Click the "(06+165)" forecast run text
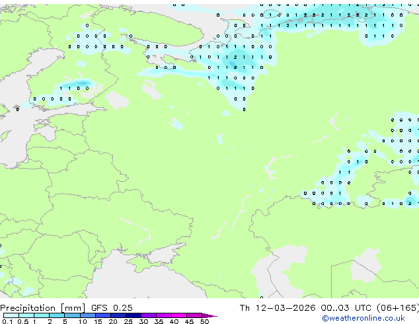 (398, 308)
